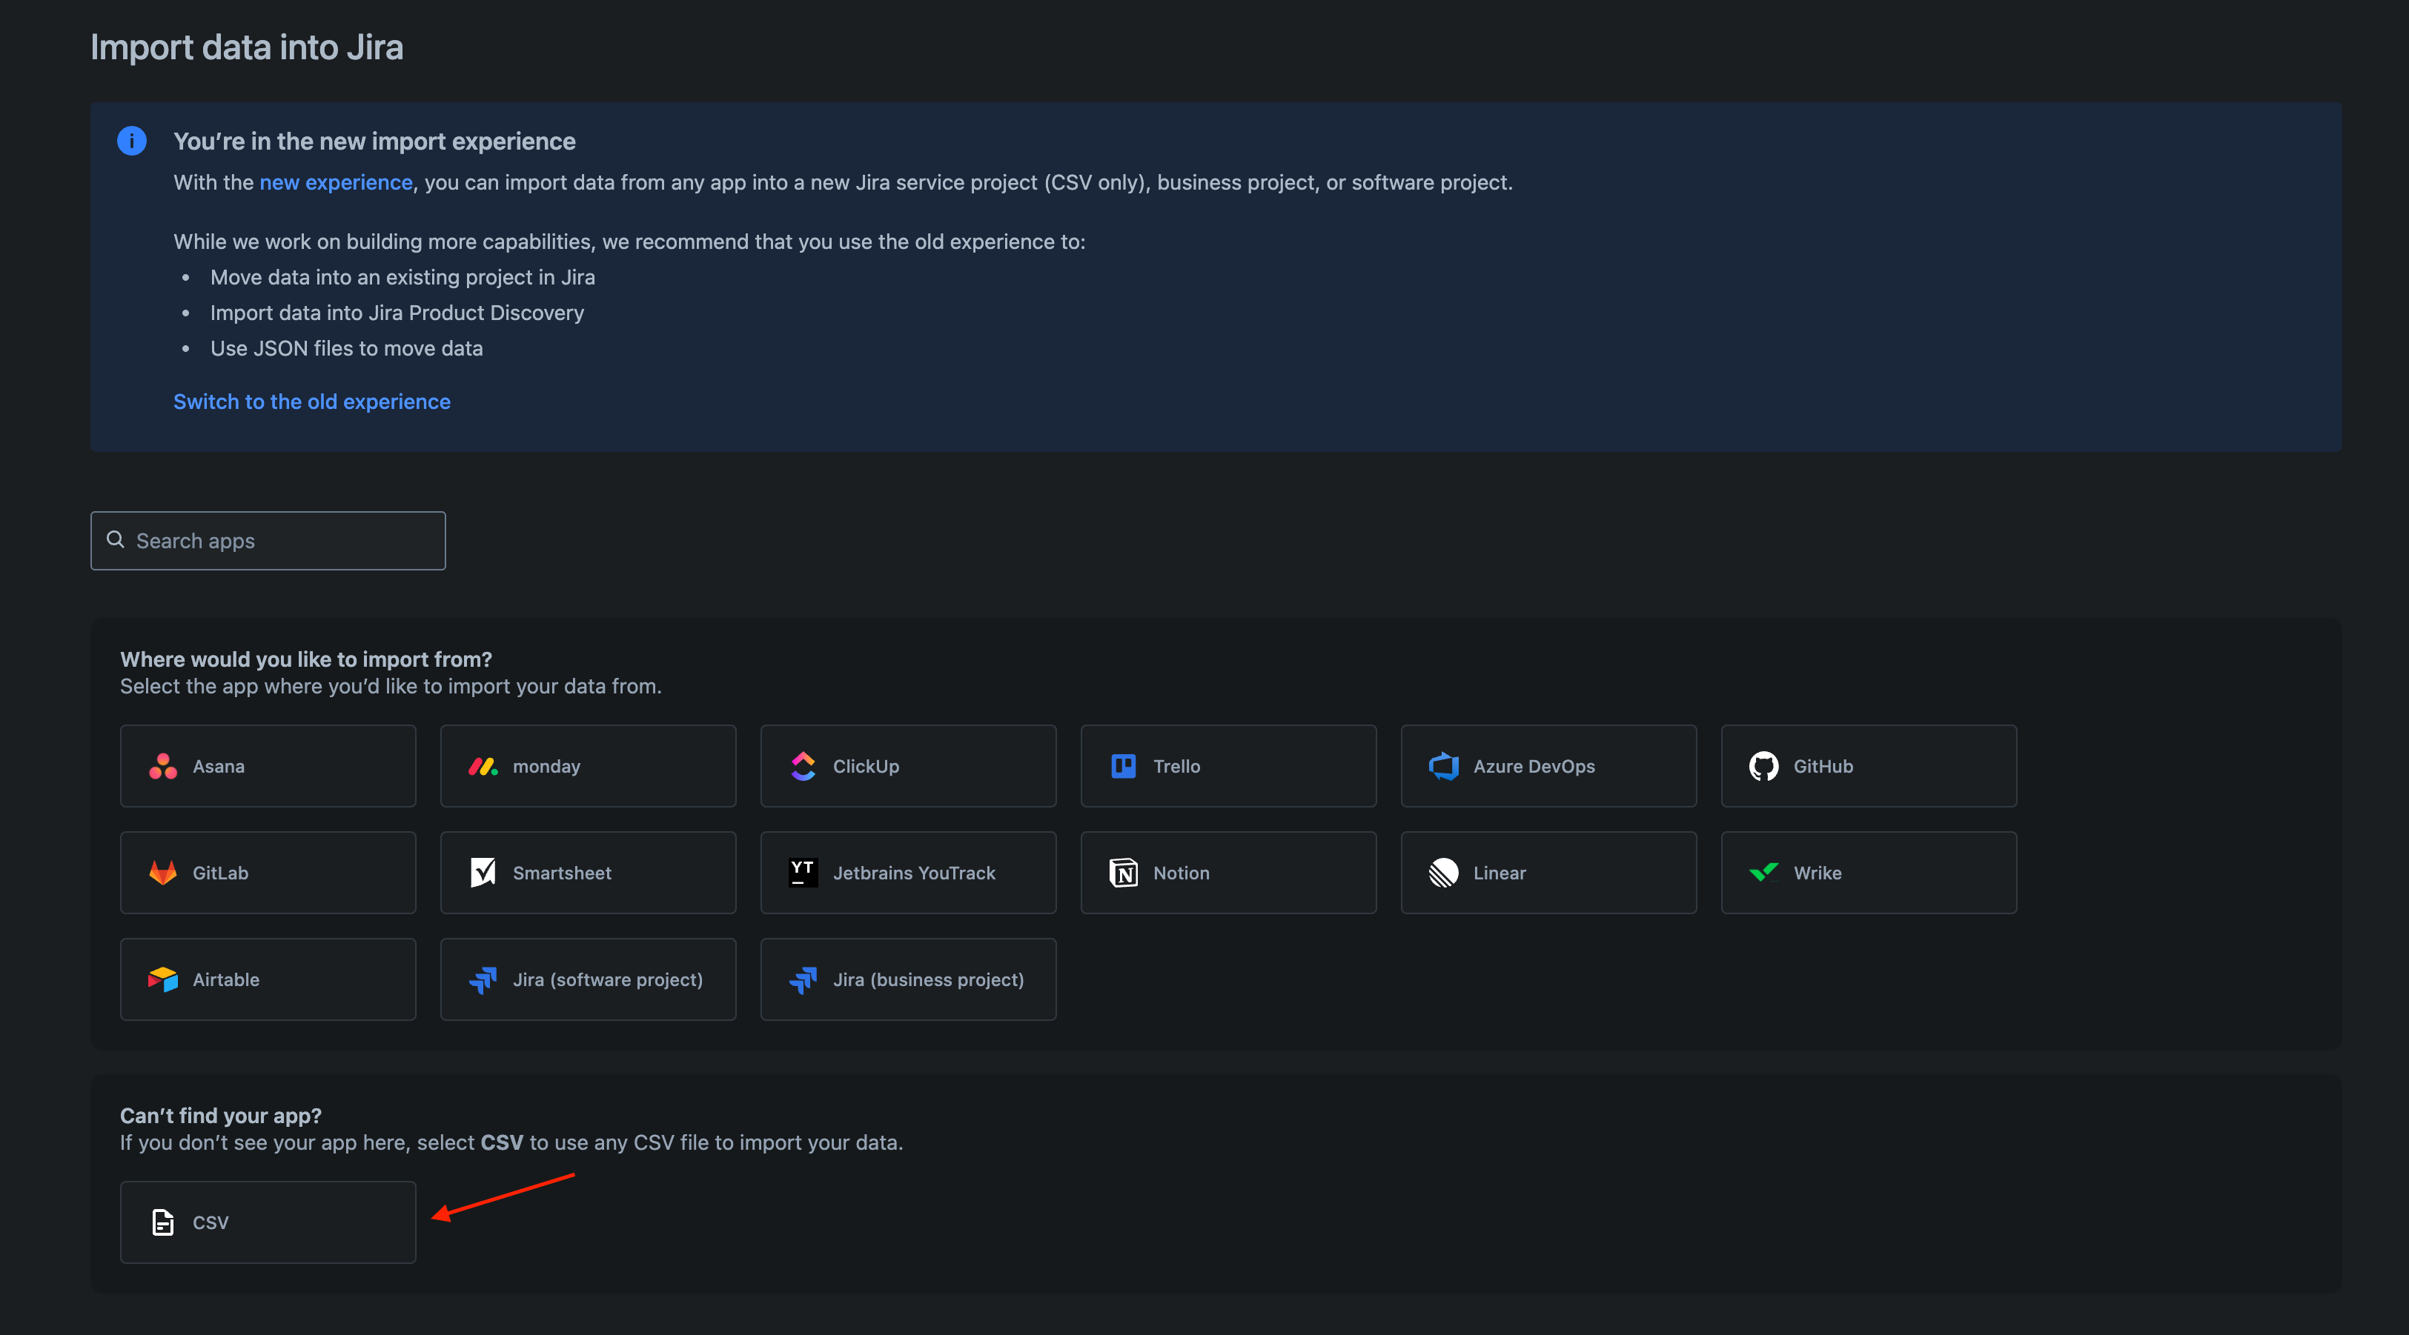Select the Airtable logo icon
This screenshot has width=2409, height=1335.
[163, 979]
